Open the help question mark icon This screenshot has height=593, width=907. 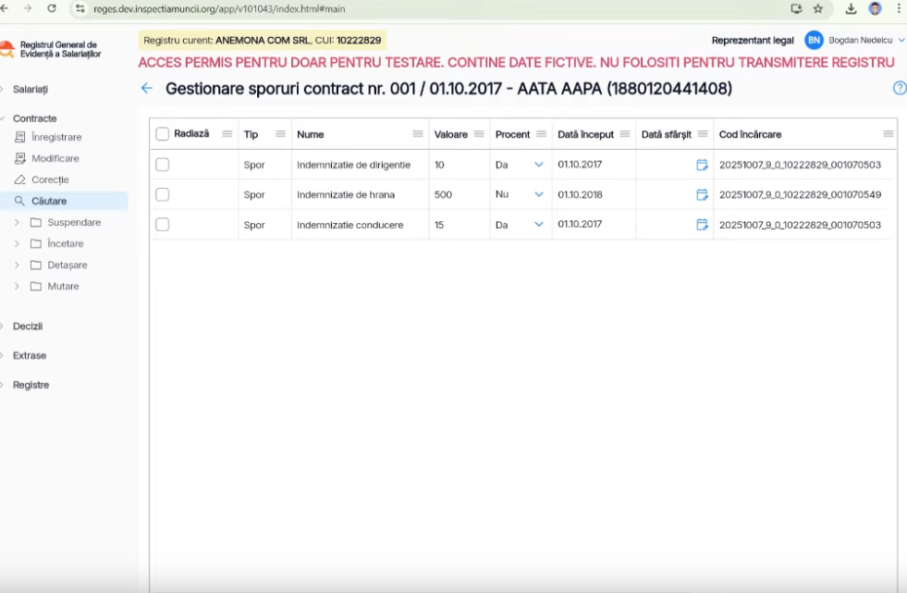[x=899, y=89]
